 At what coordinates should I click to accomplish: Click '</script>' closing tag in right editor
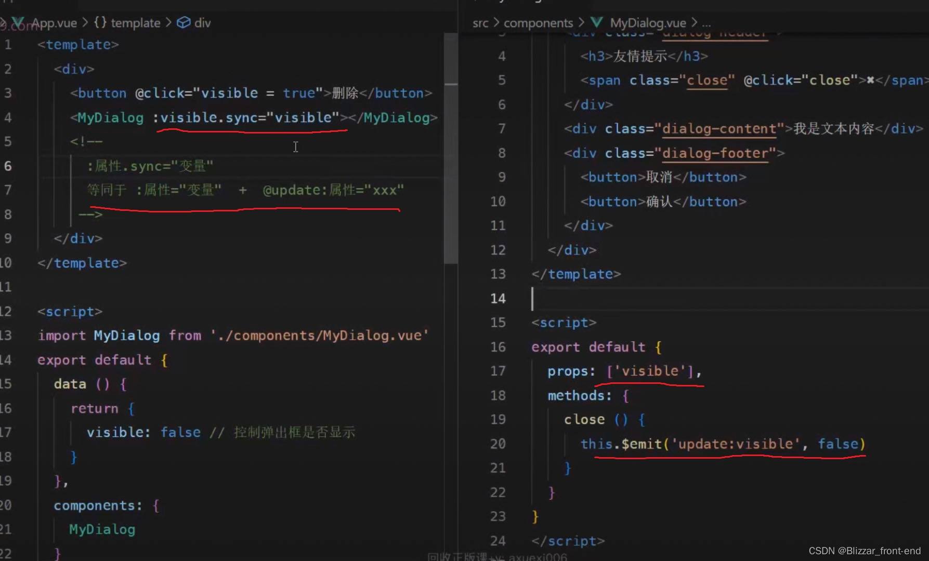point(568,541)
